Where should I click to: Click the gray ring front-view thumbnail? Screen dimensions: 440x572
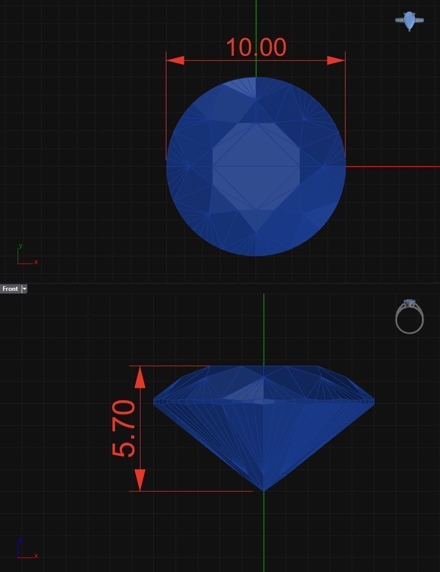point(410,316)
